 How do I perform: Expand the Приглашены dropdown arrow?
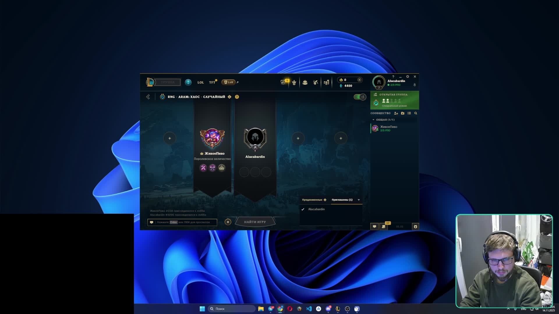(359, 200)
